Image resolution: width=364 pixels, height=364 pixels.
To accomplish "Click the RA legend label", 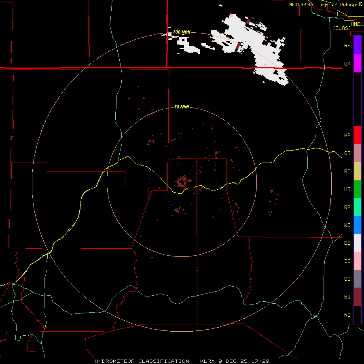I will coord(347,207).
